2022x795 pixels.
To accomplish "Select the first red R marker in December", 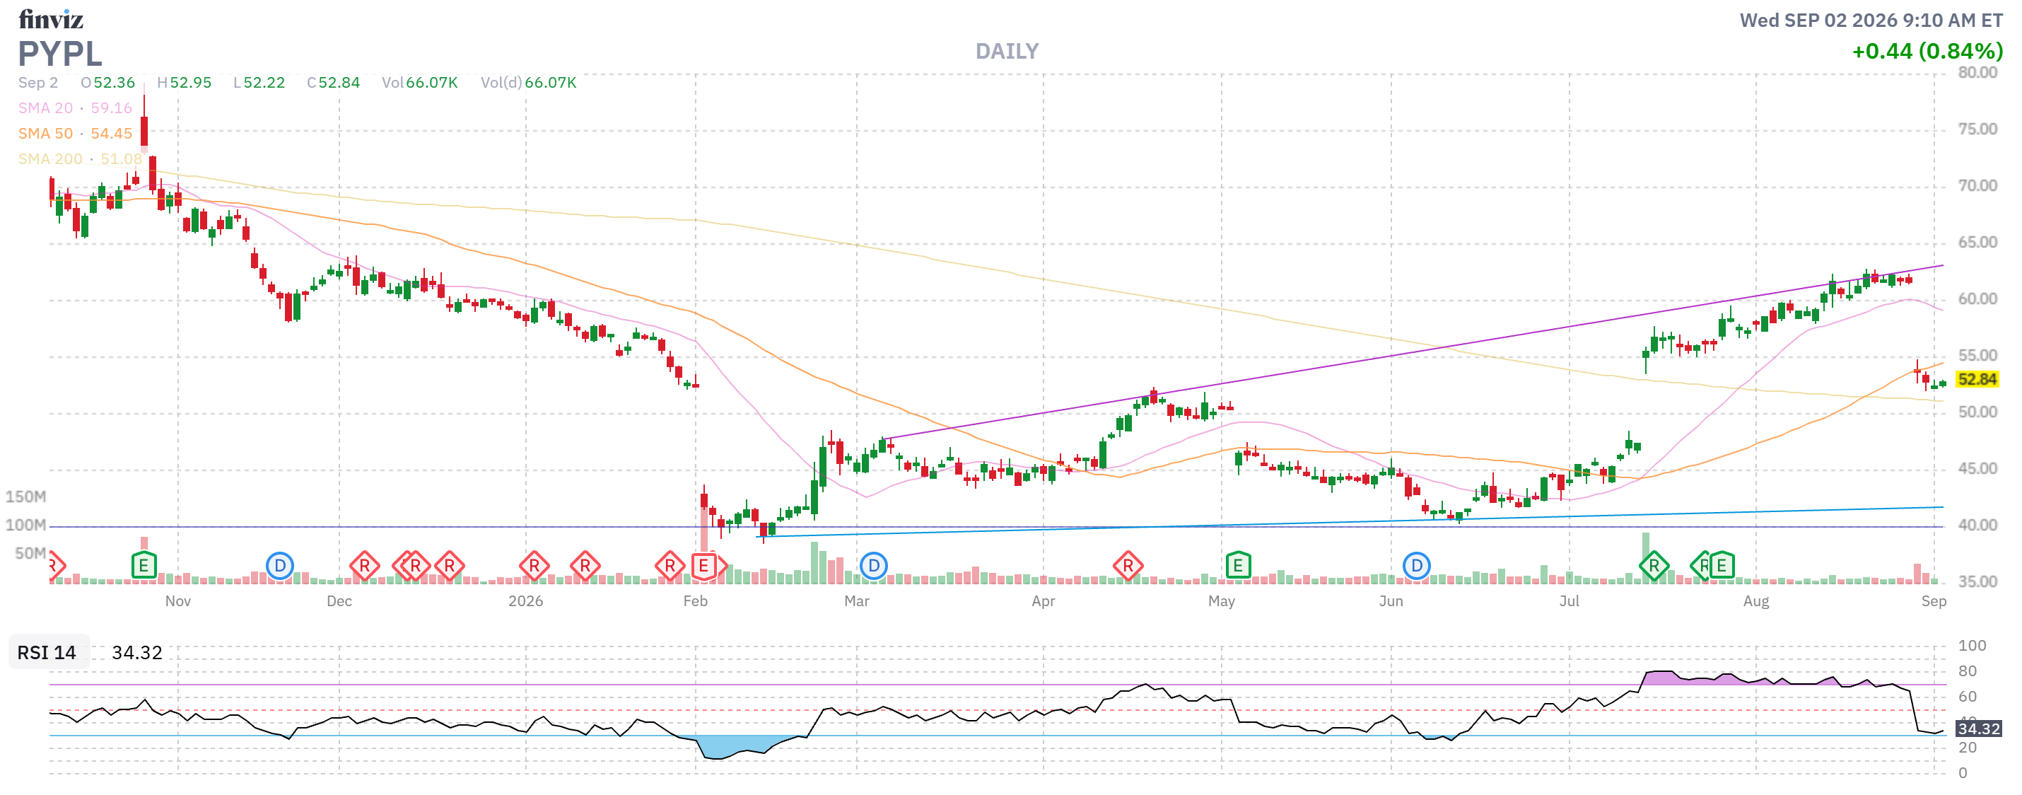I will click(x=364, y=566).
